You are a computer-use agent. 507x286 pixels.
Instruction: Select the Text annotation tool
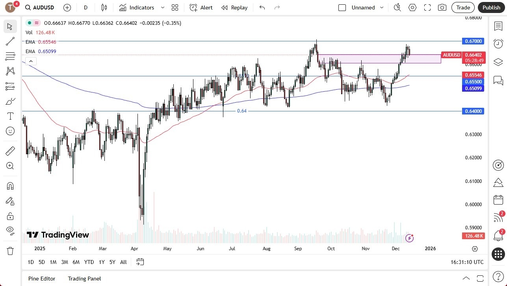point(10,116)
